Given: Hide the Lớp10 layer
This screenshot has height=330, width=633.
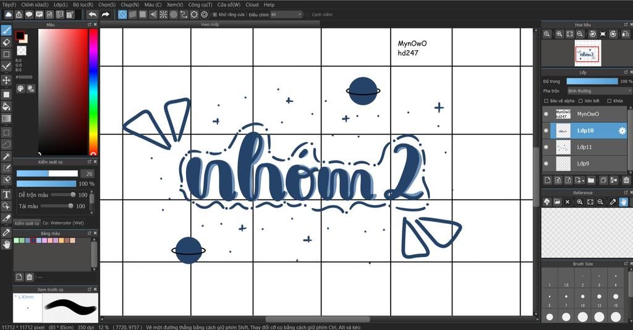Looking at the screenshot, I should (x=546, y=131).
